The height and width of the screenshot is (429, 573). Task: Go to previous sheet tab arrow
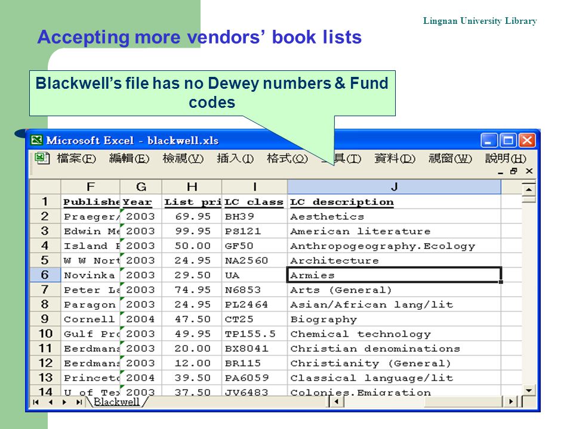pos(50,402)
